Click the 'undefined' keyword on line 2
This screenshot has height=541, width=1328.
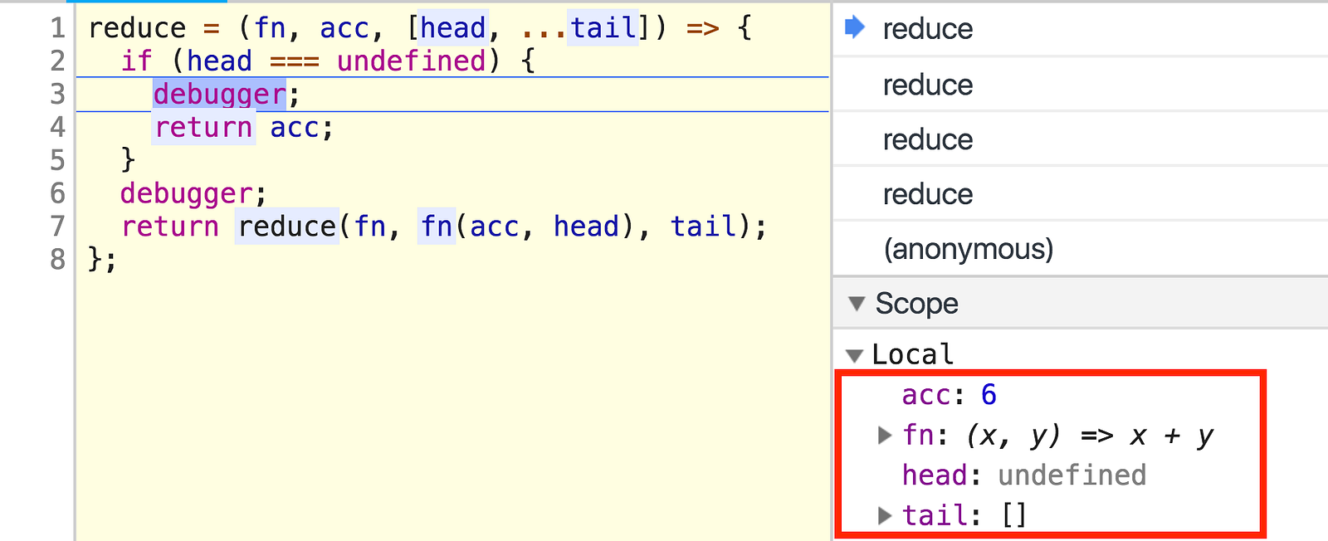tap(411, 61)
